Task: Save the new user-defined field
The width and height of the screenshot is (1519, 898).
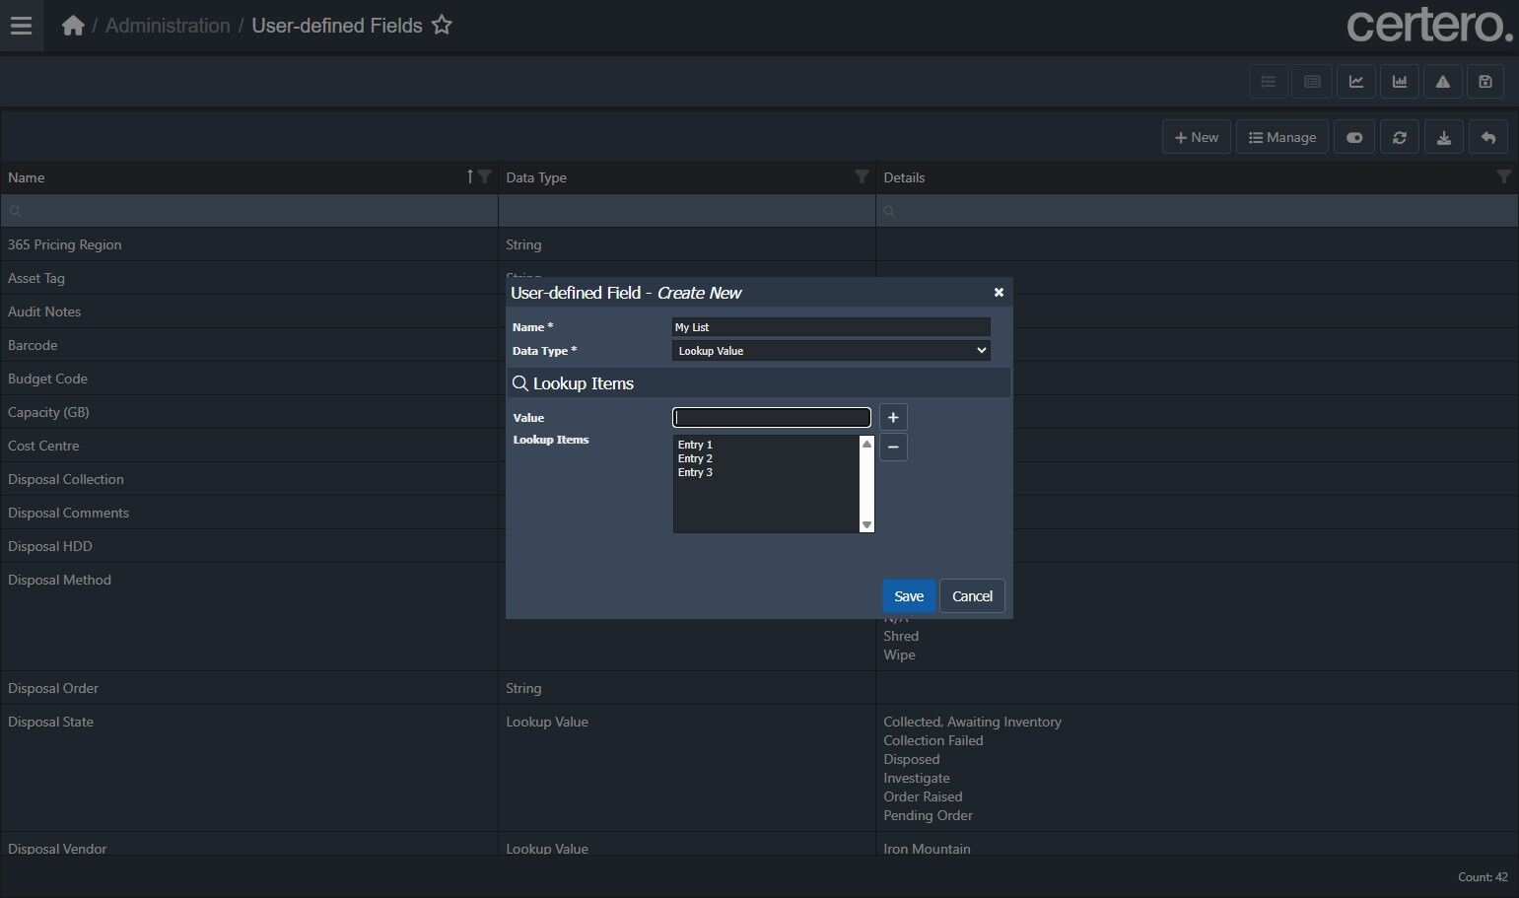Action: (x=908, y=596)
